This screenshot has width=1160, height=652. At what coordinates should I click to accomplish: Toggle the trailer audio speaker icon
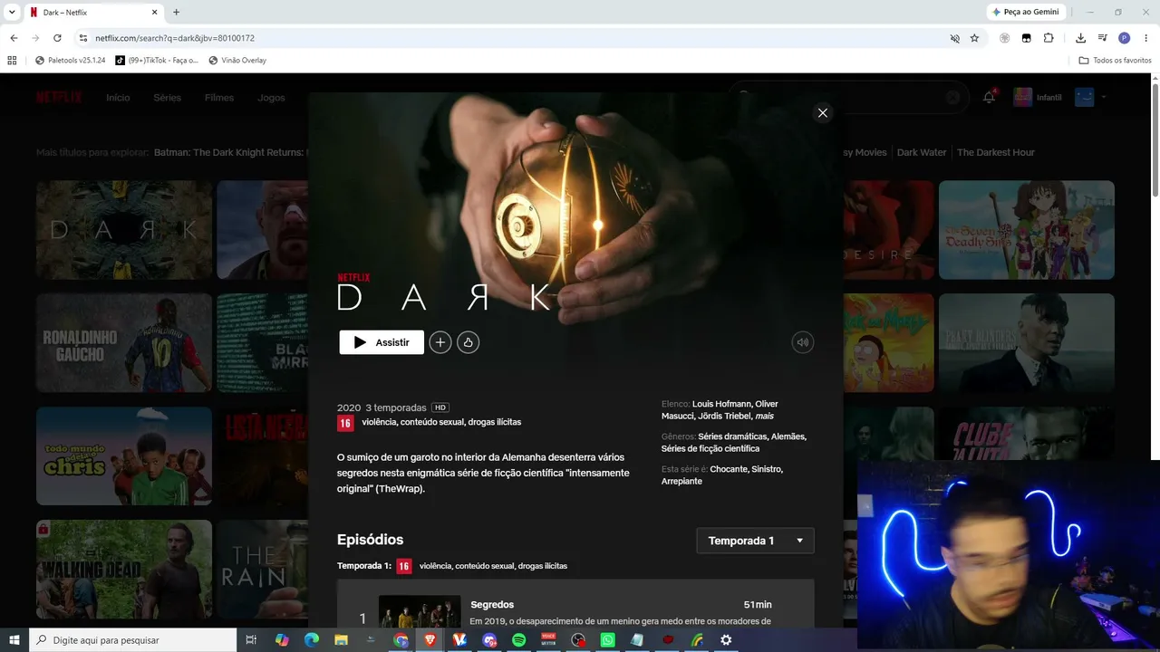tap(802, 342)
